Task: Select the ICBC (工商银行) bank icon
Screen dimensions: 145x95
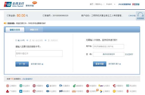Action: [x=8, y=86]
